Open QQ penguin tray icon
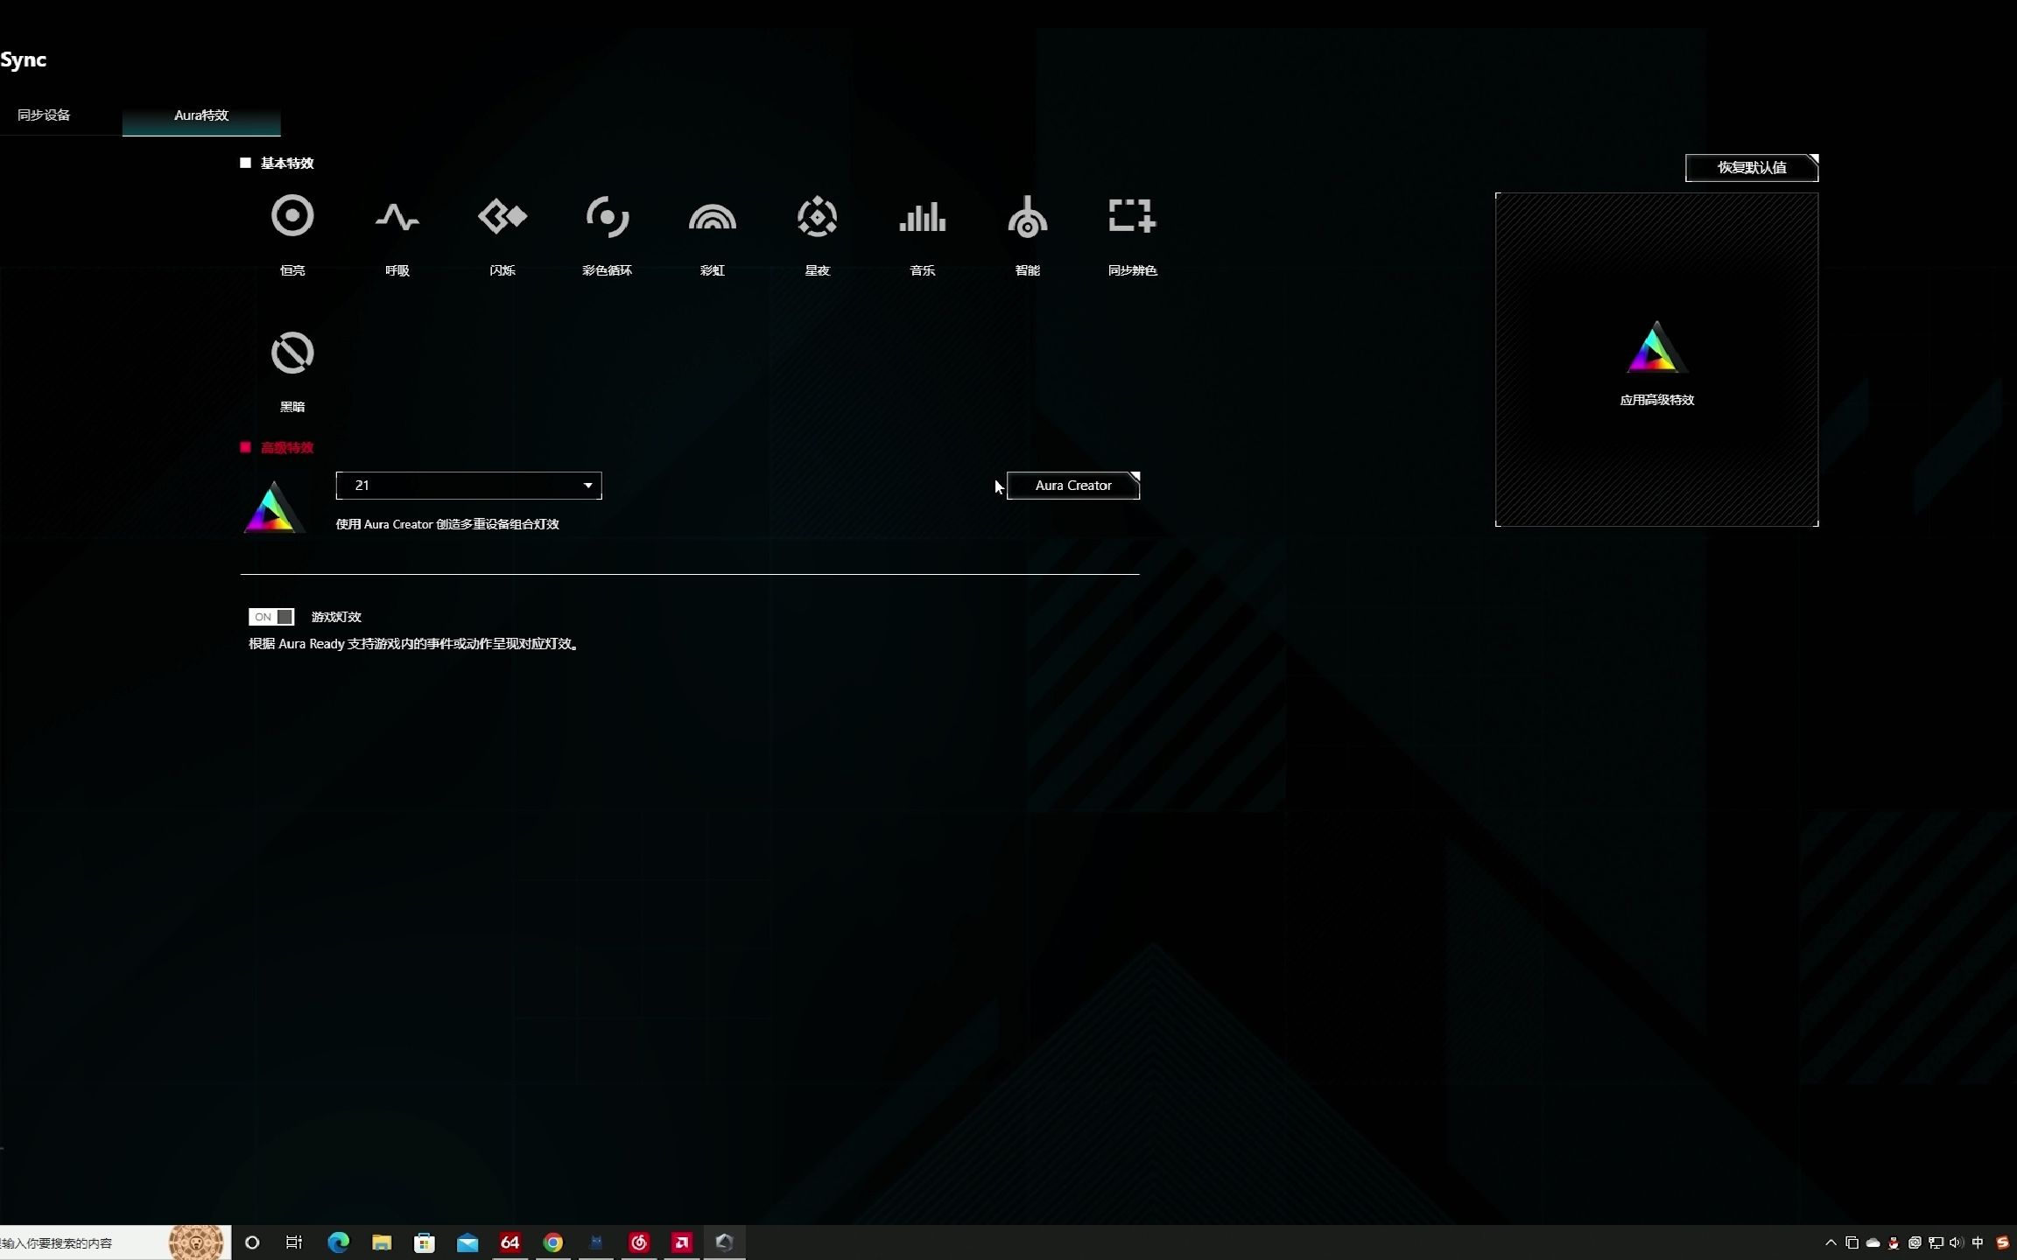The width and height of the screenshot is (2017, 1260). (1894, 1242)
